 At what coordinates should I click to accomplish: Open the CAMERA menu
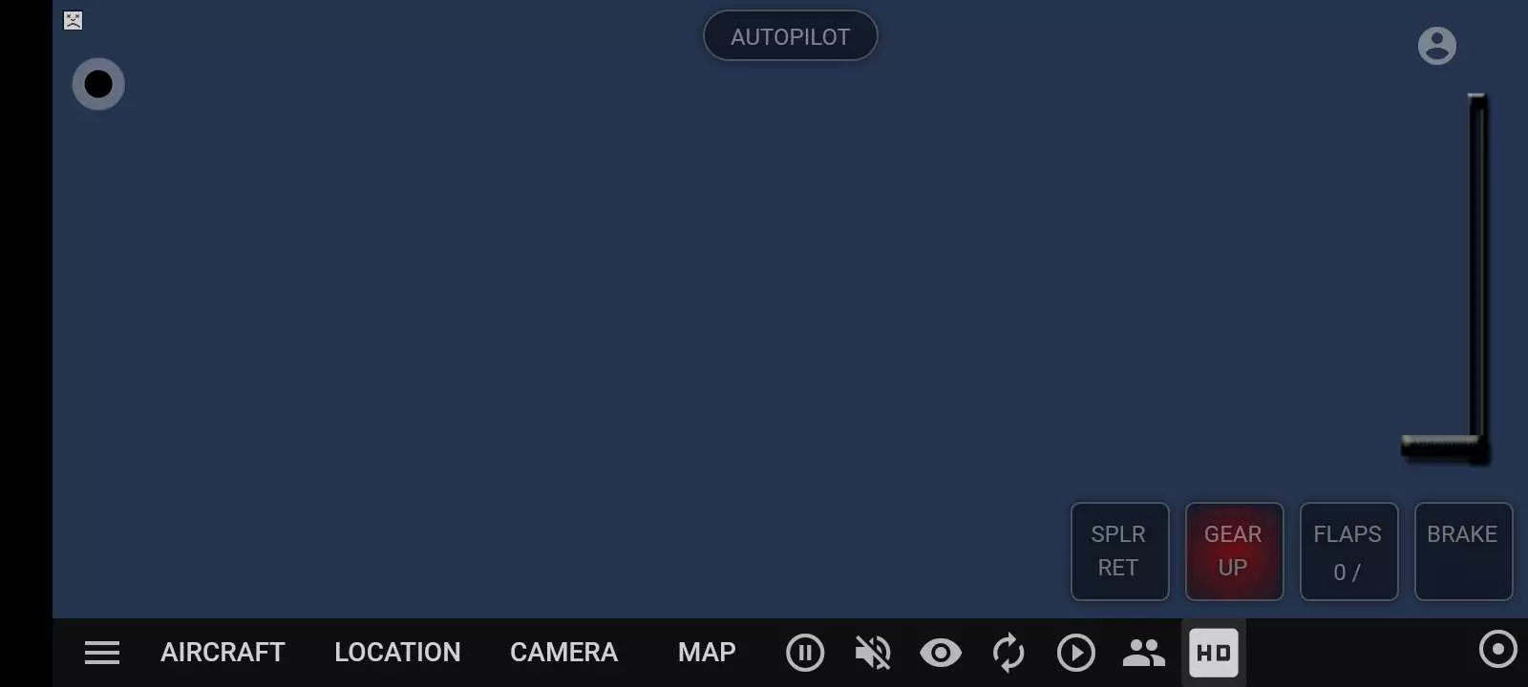563,653
